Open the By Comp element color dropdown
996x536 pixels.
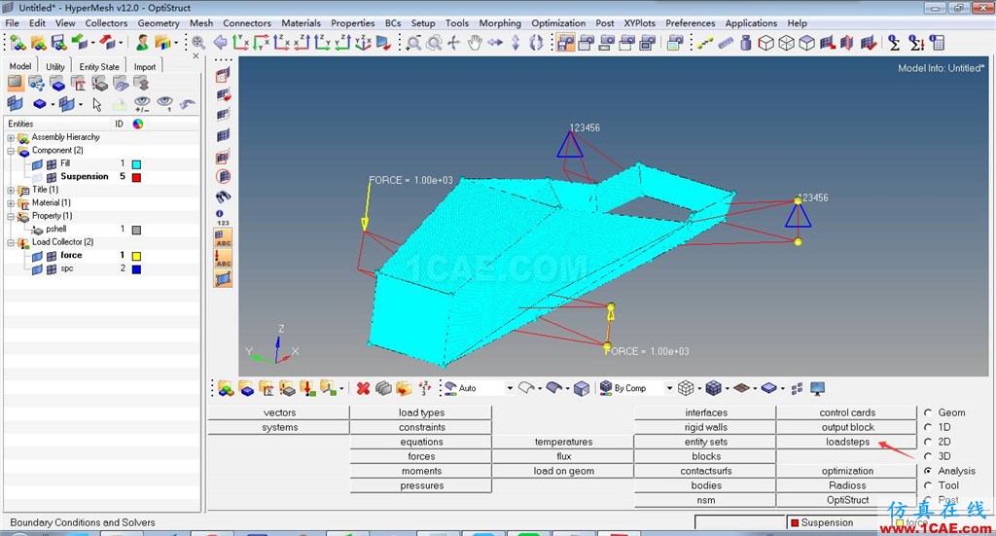669,388
